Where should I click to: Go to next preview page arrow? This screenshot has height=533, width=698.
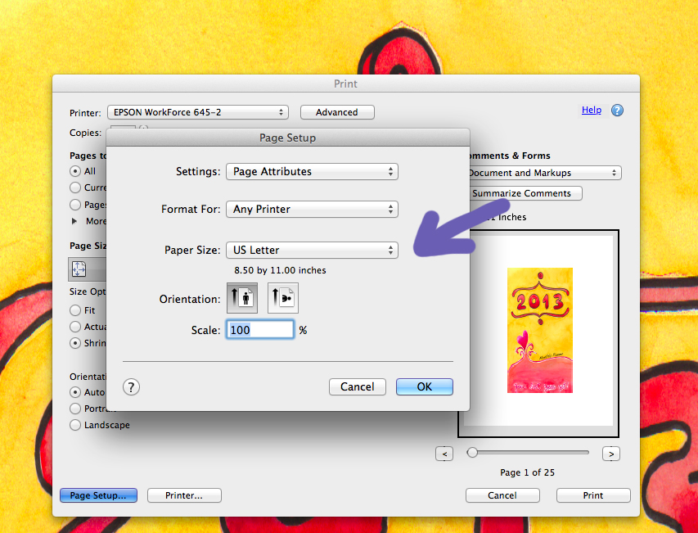click(x=610, y=454)
